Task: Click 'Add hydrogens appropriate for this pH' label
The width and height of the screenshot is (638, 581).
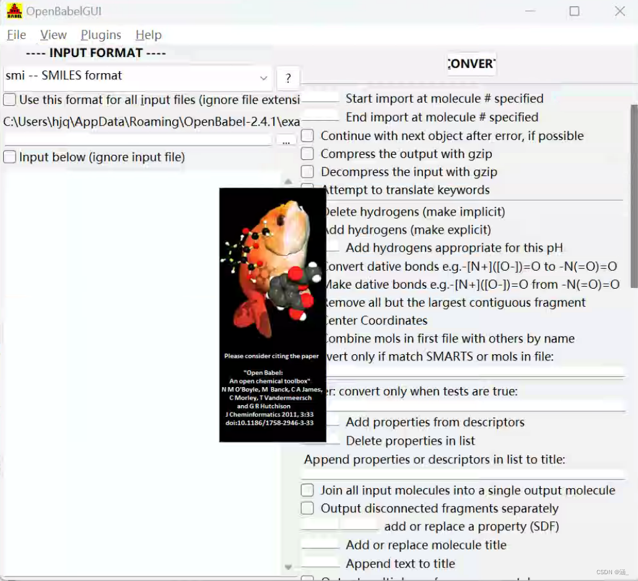Action: click(x=454, y=248)
